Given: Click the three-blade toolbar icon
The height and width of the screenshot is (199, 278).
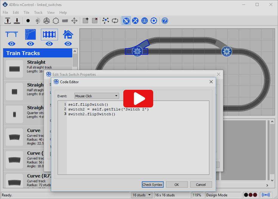Looking at the screenshot, I should pyautogui.click(x=47, y=21).
